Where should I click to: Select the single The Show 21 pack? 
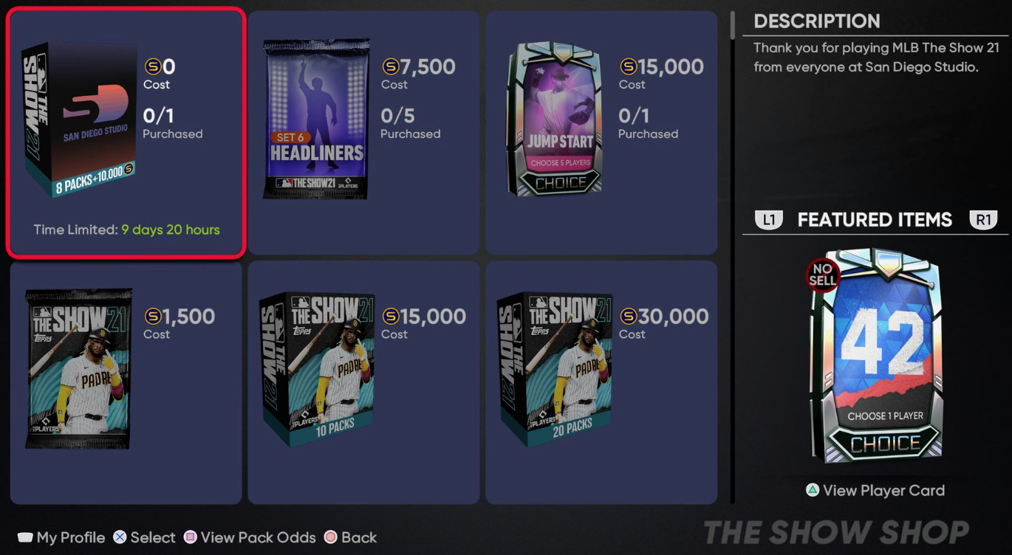126,382
